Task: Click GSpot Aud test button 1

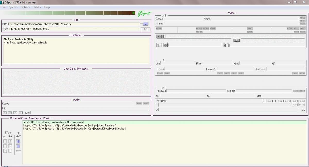Action: [x=10, y=141]
